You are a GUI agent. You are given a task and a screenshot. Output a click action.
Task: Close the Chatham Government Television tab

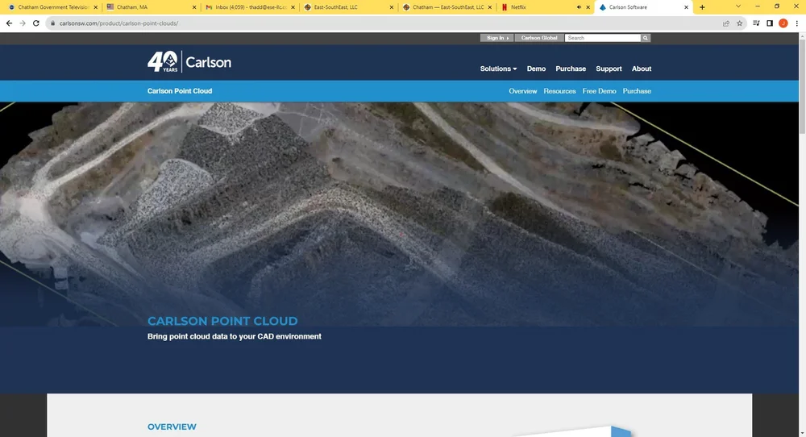click(x=96, y=7)
